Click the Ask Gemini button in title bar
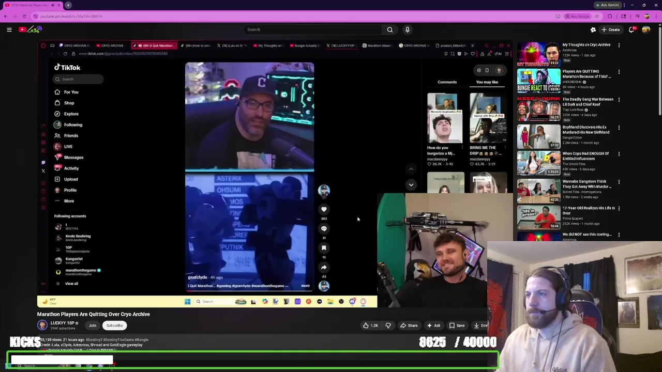Screen dimensions: 662x372 tap(607, 5)
